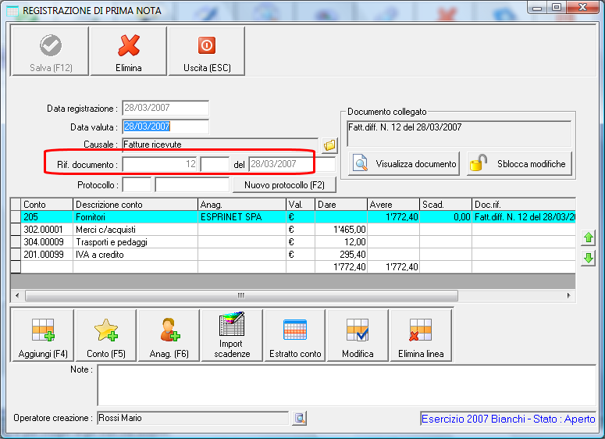Click the horizontal scrollbar thumb

pos(241,295)
